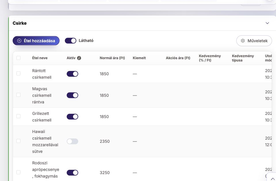276x181 pixels.
Task: Click the 2350 price value
Action: (105, 141)
